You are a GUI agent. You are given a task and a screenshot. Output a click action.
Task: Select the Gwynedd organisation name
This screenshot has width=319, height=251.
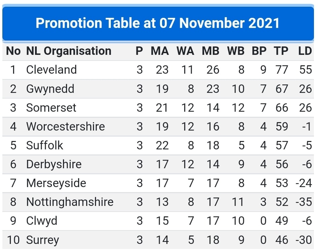[x=50, y=89]
